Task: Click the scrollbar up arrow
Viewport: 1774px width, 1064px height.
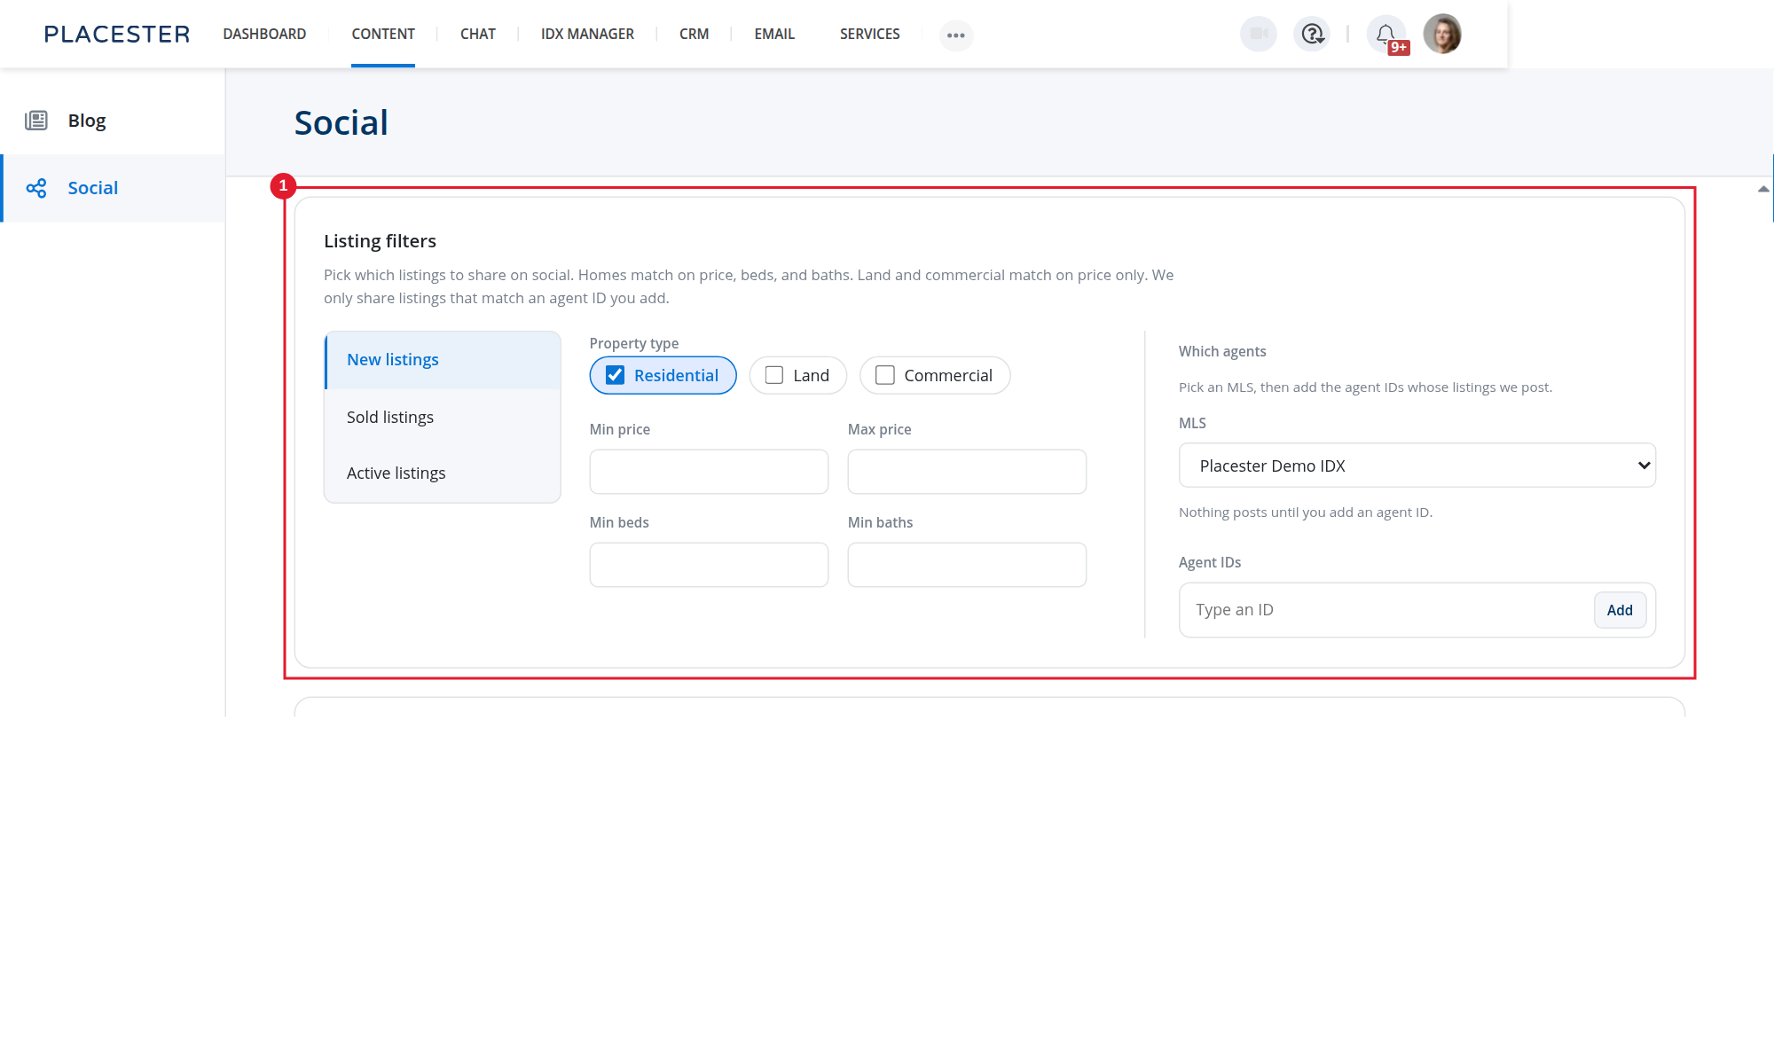Action: (x=1763, y=189)
